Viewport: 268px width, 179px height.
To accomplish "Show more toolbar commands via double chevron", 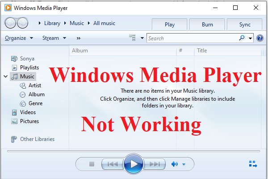I will [79, 38].
